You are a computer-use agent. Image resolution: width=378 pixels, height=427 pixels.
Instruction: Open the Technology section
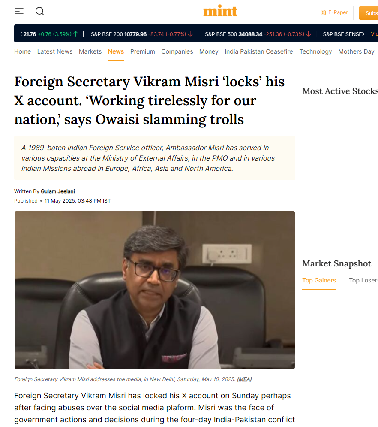[x=316, y=51]
